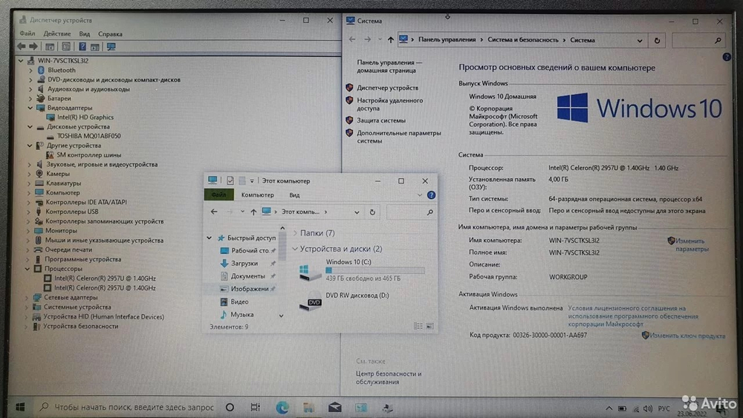This screenshot has width=743, height=418.
Task: Click the Forward arrow in Device Manager toolbar
Action: pos(33,46)
